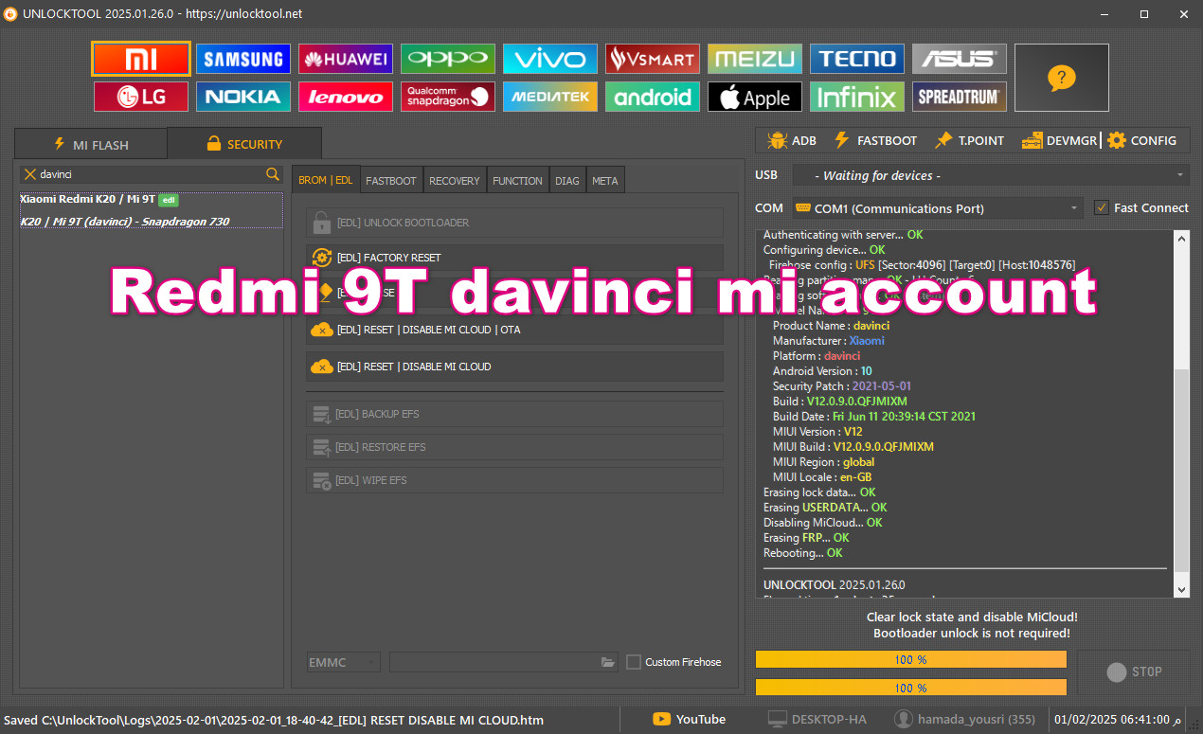Open the EMMC storage type dropdown
Viewport: 1203px width, 734px height.
343,662
